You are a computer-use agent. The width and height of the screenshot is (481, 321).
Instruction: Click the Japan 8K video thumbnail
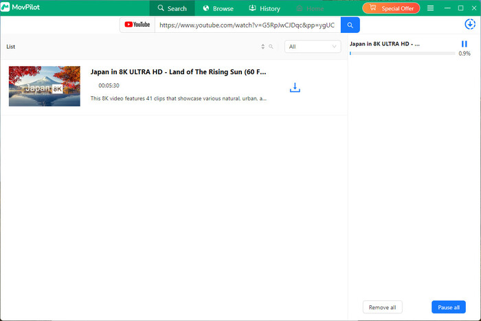click(45, 86)
